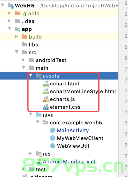This screenshot has width=128, height=177.
Task: Click the MainActivity class icon
Action: click(x=53, y=130)
